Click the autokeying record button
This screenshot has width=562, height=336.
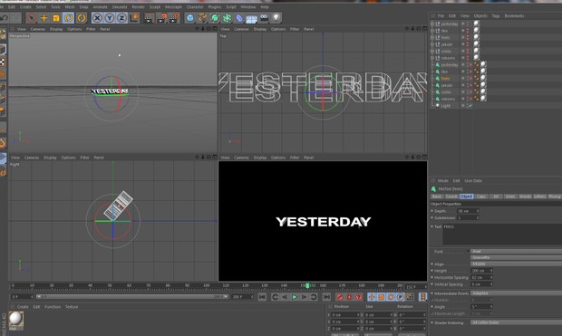click(349, 297)
